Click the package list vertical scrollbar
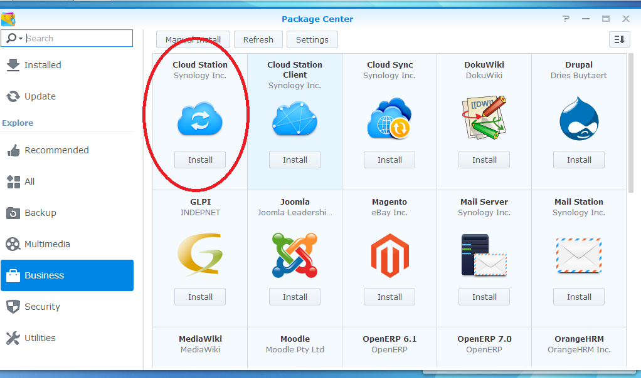 point(630,122)
